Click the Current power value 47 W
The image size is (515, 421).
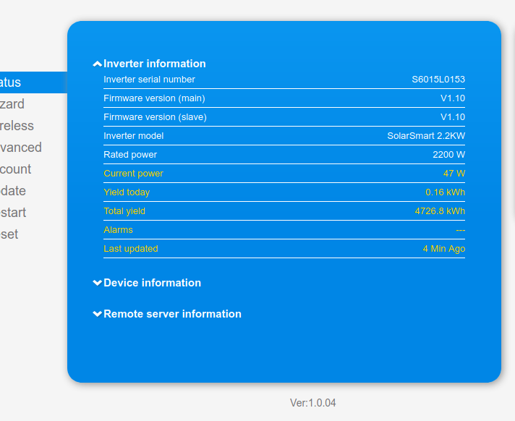coord(454,174)
